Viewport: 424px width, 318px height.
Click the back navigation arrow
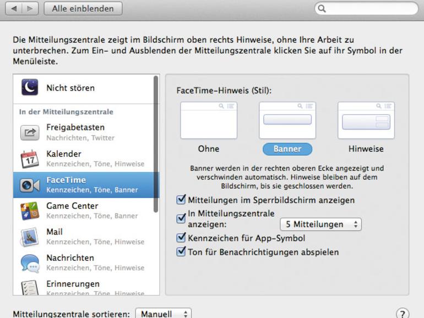tap(14, 9)
